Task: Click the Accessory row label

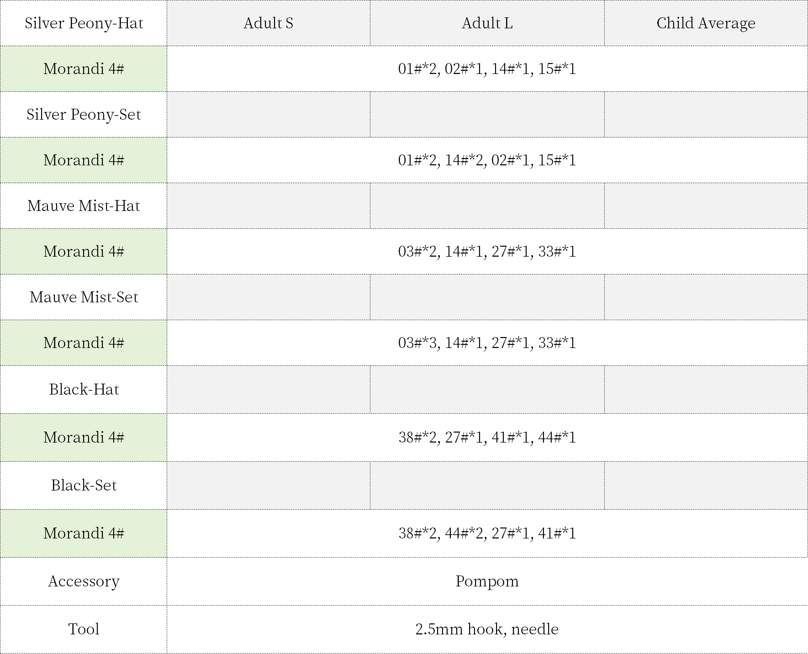Action: click(x=84, y=581)
